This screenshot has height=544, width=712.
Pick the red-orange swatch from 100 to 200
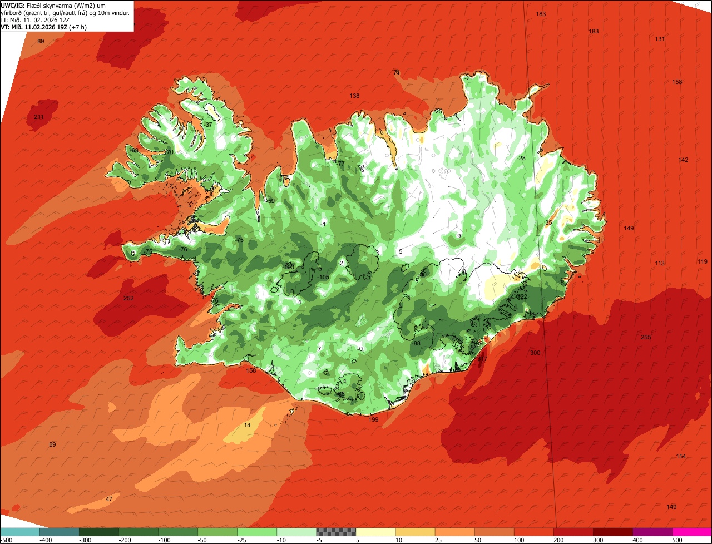(x=533, y=532)
